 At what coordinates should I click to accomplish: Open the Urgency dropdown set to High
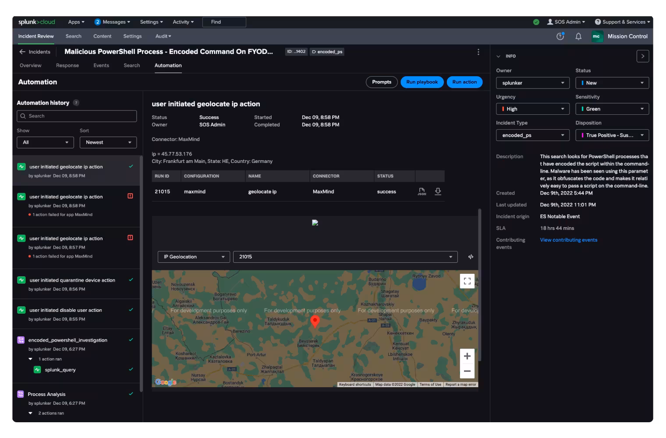click(532, 109)
